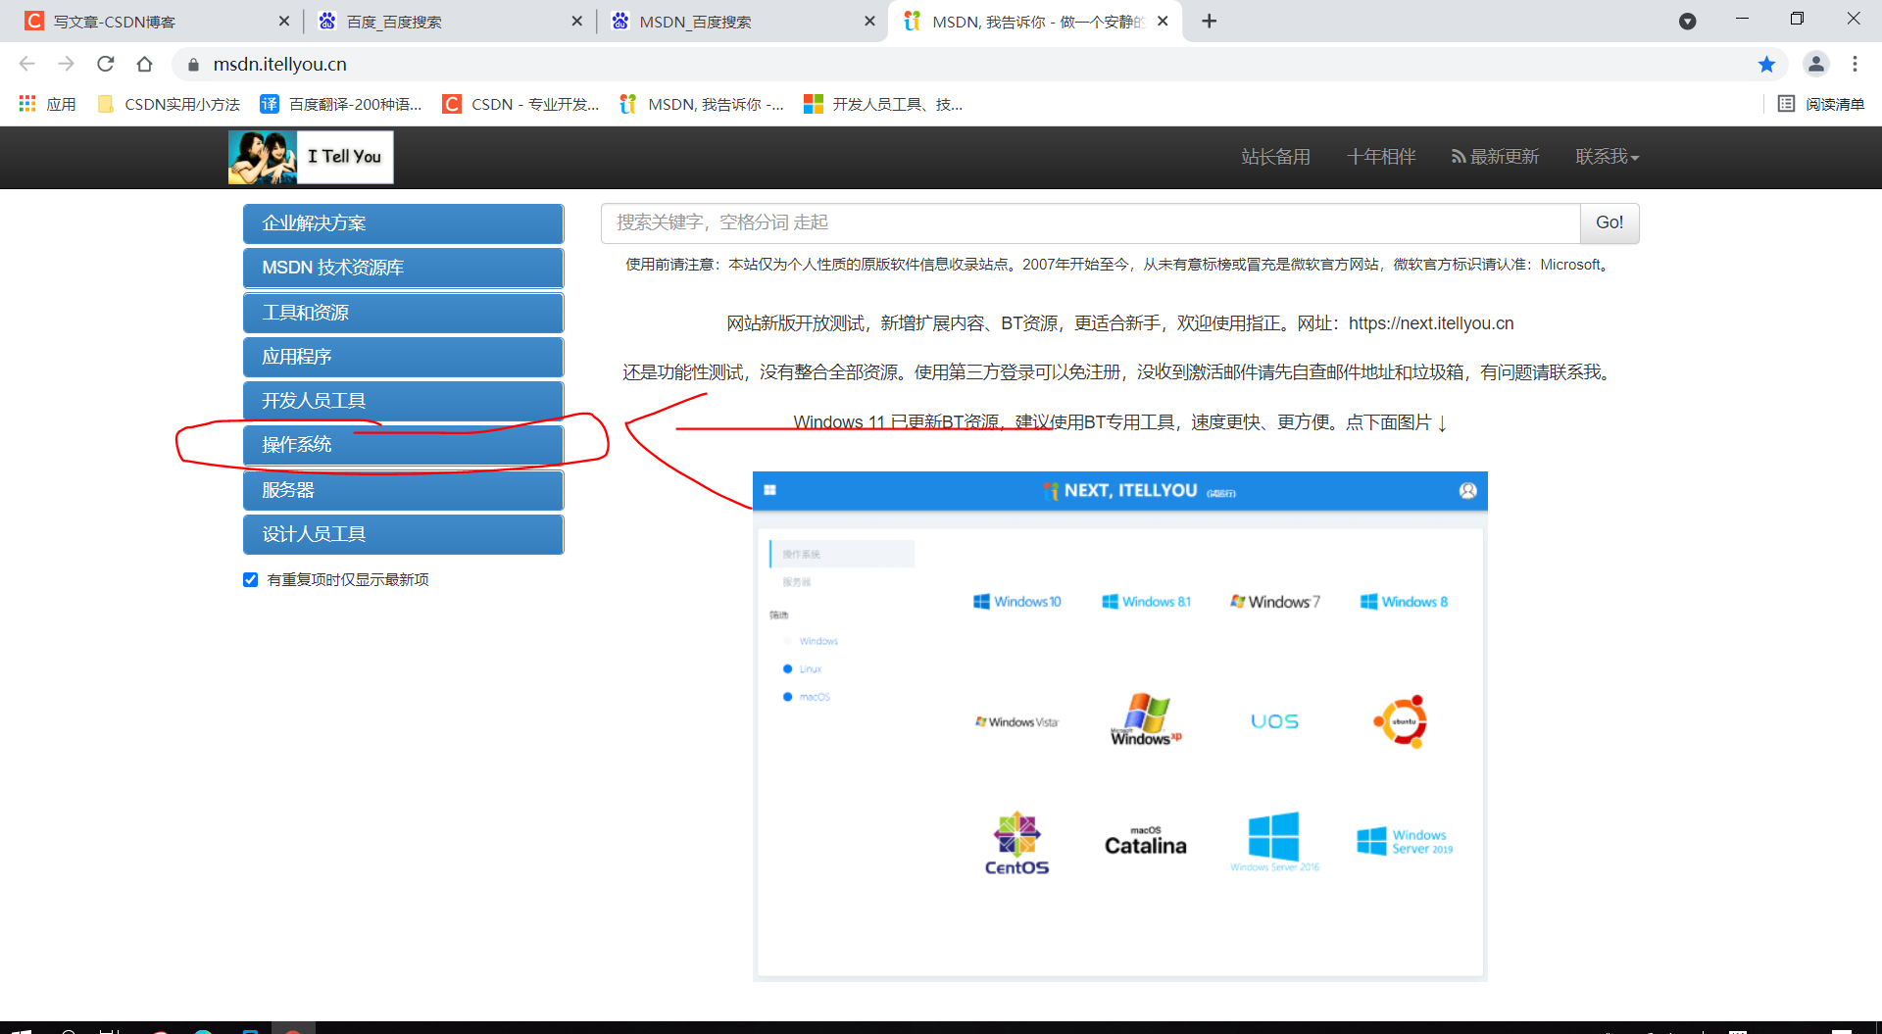Open the browser home page
Image resolution: width=1882 pixels, height=1034 pixels.
click(x=145, y=64)
